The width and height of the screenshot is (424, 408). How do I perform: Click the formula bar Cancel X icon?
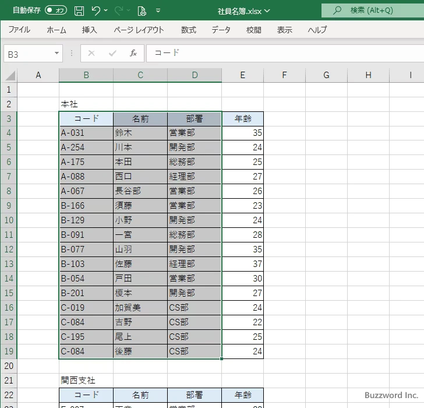pyautogui.click(x=91, y=53)
